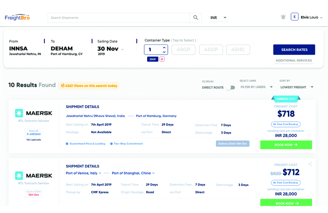Screen dimensions: 328x213
Task: Open Additional Services link
Action: (294, 60)
